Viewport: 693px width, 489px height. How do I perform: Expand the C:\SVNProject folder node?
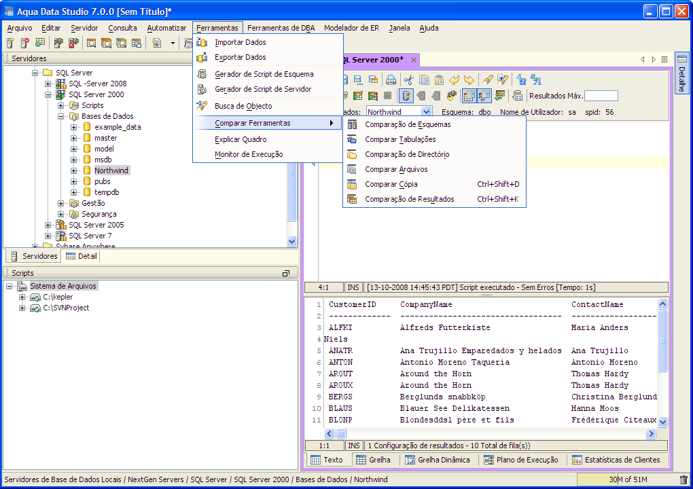coord(22,308)
